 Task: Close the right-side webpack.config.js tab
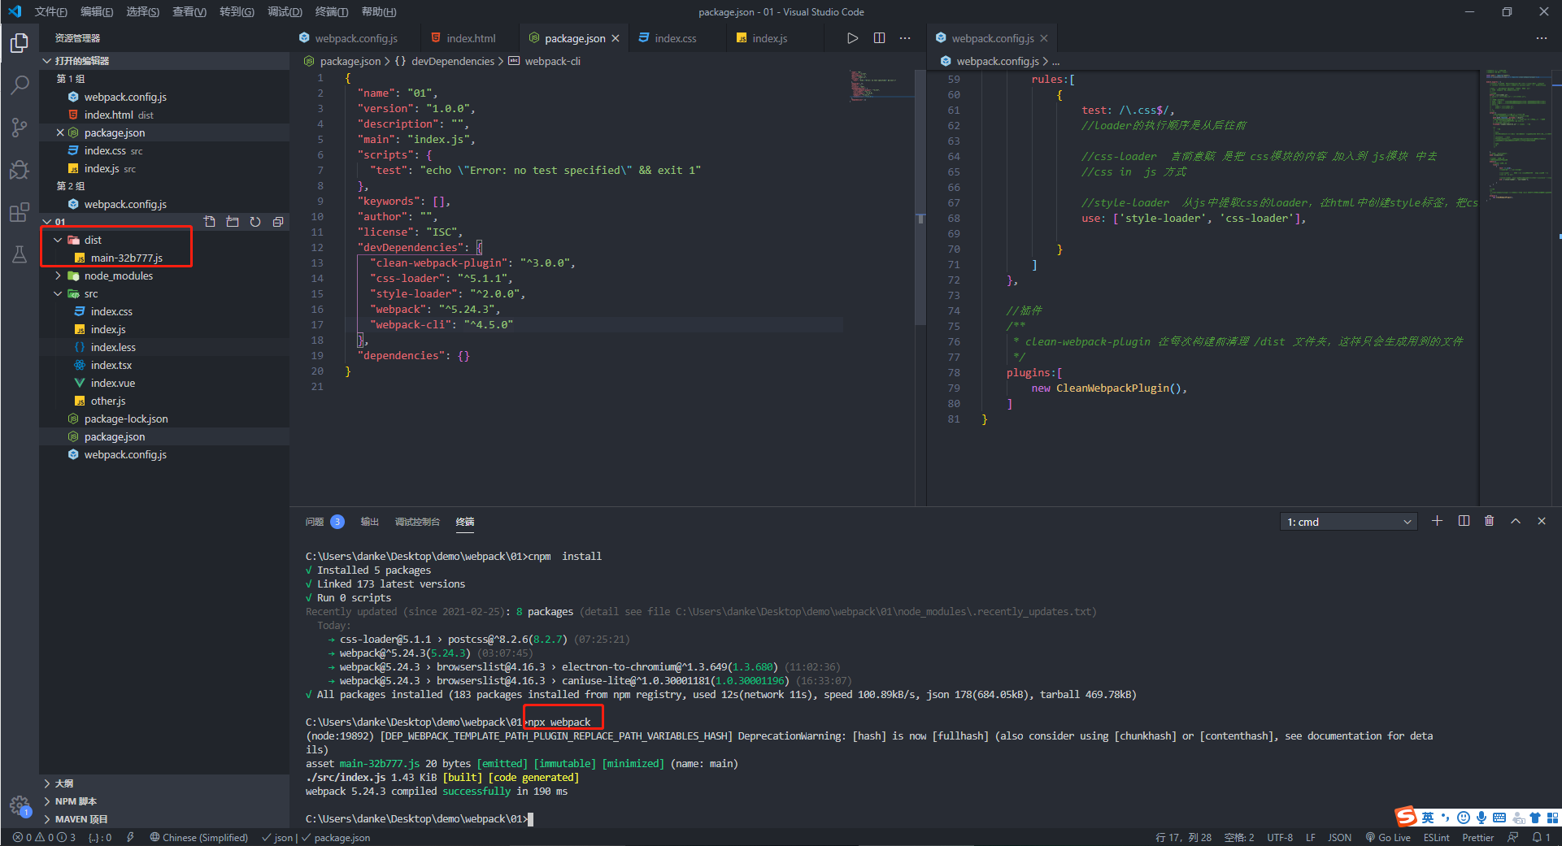(1044, 38)
